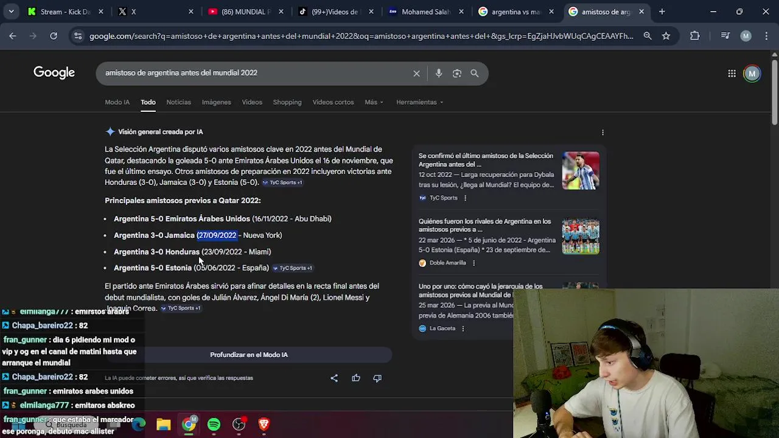Switch to the X browser tab
The width and height of the screenshot is (779, 438).
coord(155,12)
